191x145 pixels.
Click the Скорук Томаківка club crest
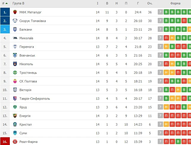click(15, 21)
